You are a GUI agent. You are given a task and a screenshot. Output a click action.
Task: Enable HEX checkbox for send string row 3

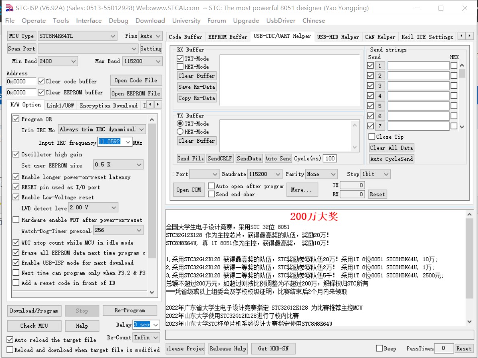454,86
